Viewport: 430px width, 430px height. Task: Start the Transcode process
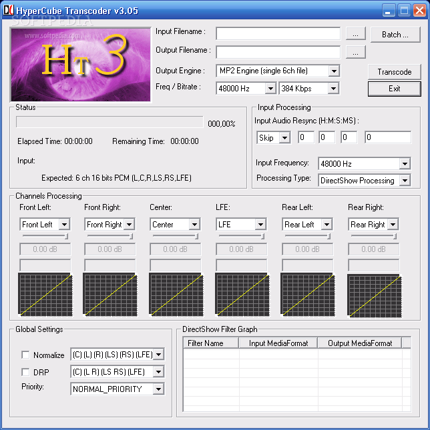tap(395, 72)
